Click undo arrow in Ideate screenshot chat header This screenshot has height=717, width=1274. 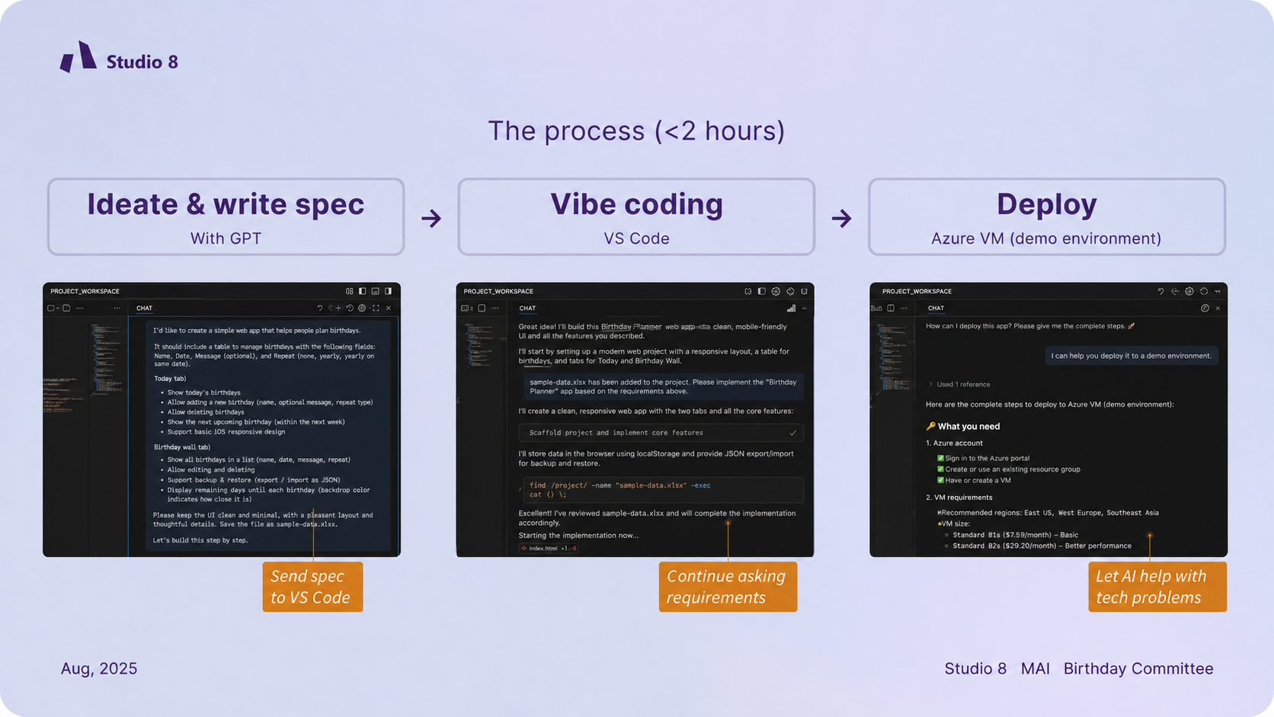(320, 308)
